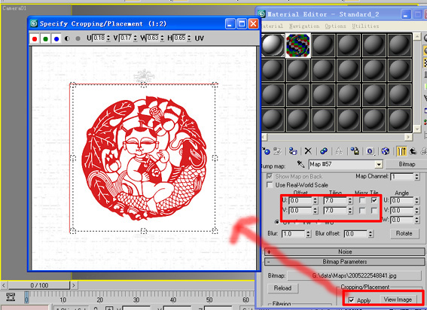Viewport: 427px width, 310px height.
Task: Click the Go to Parent icon
Action: point(413,151)
